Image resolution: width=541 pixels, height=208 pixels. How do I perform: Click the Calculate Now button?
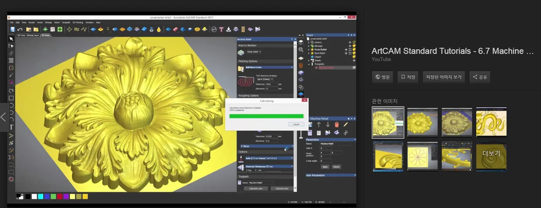pyautogui.click(x=282, y=189)
